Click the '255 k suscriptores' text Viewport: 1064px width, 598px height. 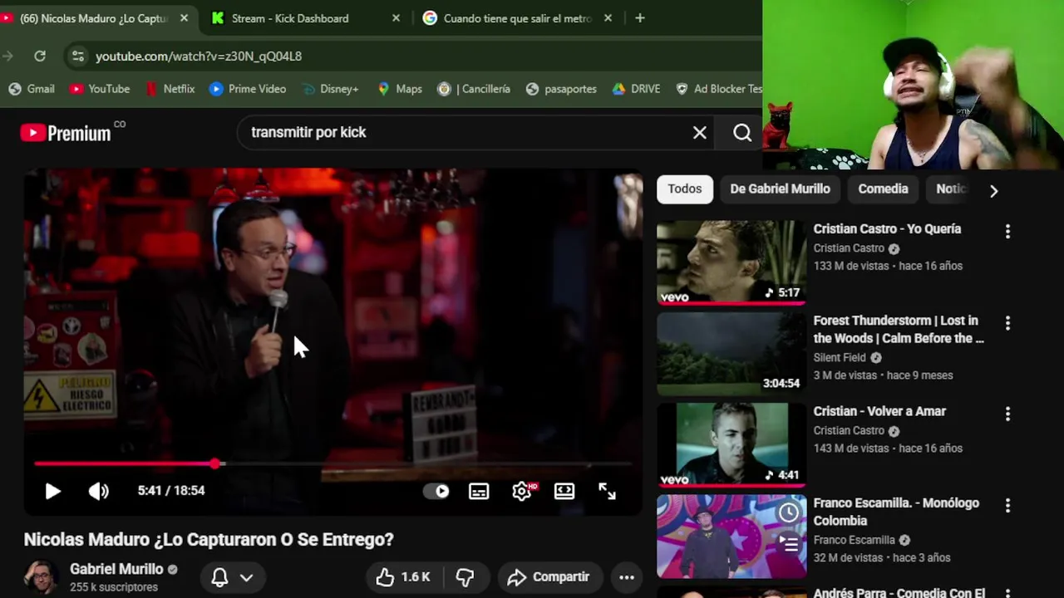point(114,587)
